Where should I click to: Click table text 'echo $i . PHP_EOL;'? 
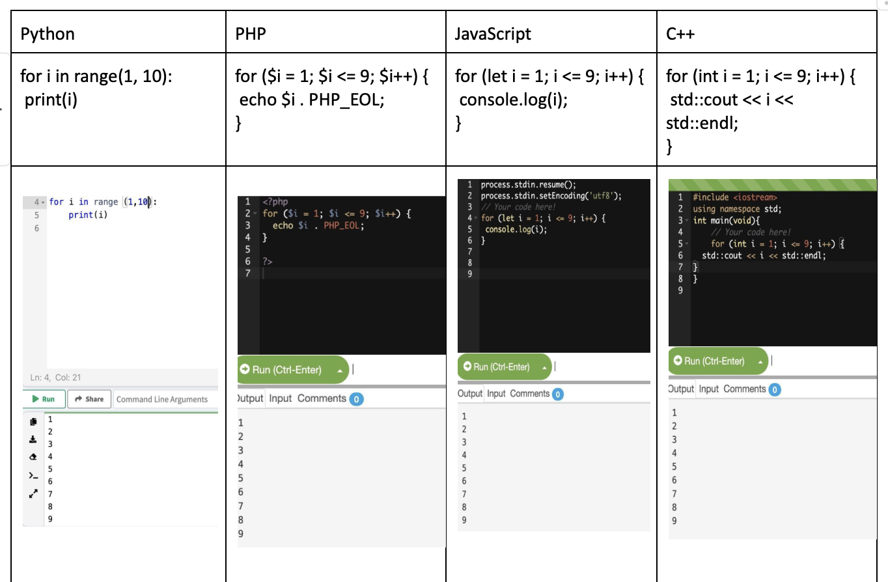[312, 100]
